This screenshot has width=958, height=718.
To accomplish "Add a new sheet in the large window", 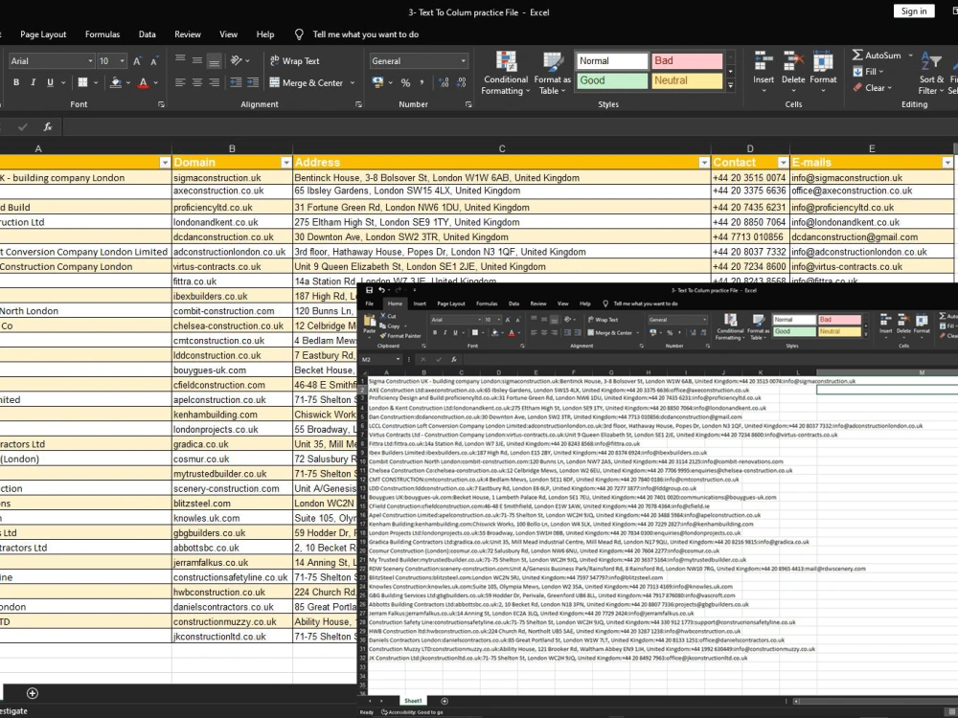I will 33,693.
